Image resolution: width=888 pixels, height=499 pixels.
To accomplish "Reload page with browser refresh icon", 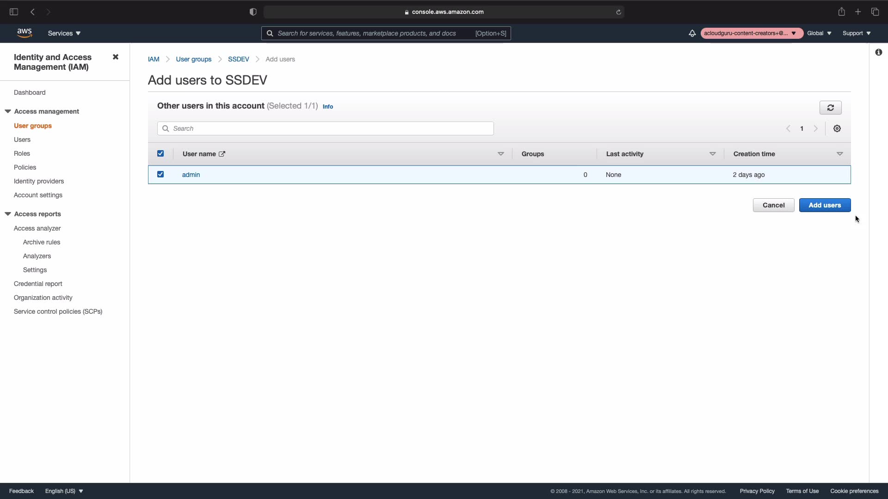I will pos(618,12).
